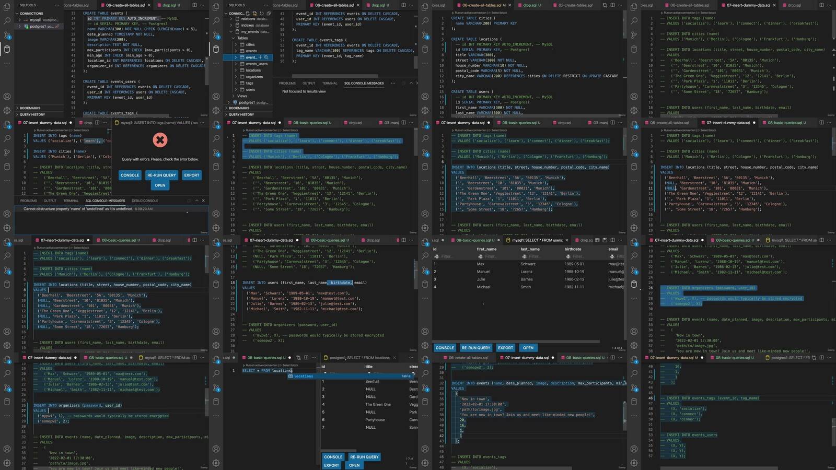Viewport: 836px width, 470px height.
Task: Click the cities table icon in tree
Action: (x=242, y=44)
